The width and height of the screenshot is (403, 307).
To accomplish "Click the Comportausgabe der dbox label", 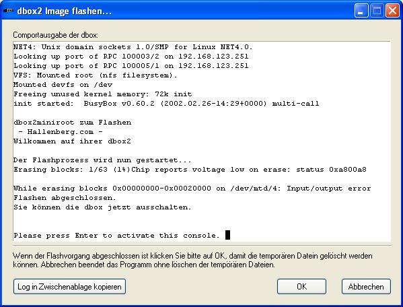I will [x=55, y=35].
